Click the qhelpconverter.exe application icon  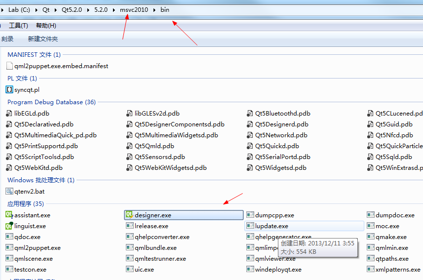coord(129,237)
